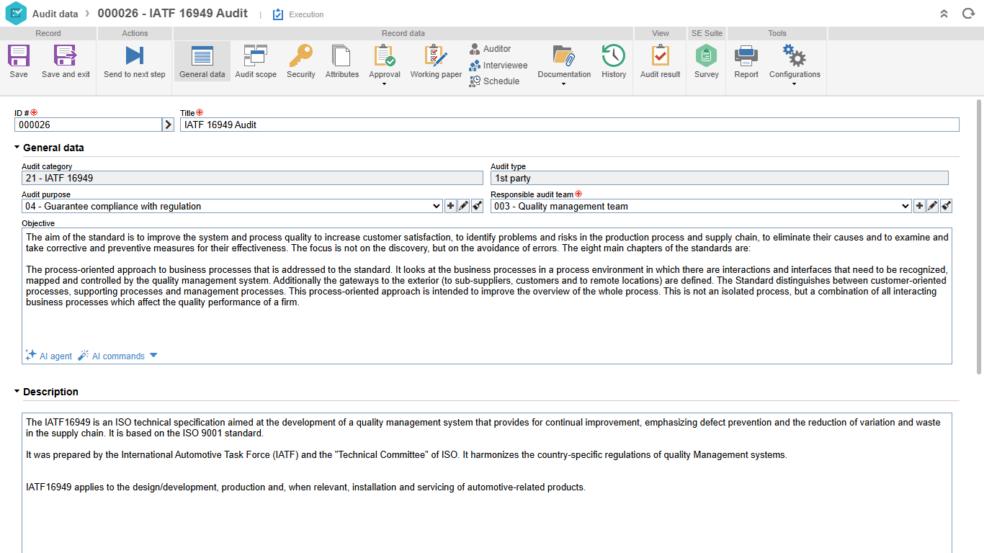Click Configurations gears icon
This screenshot has width=984, height=553.
coord(795,56)
